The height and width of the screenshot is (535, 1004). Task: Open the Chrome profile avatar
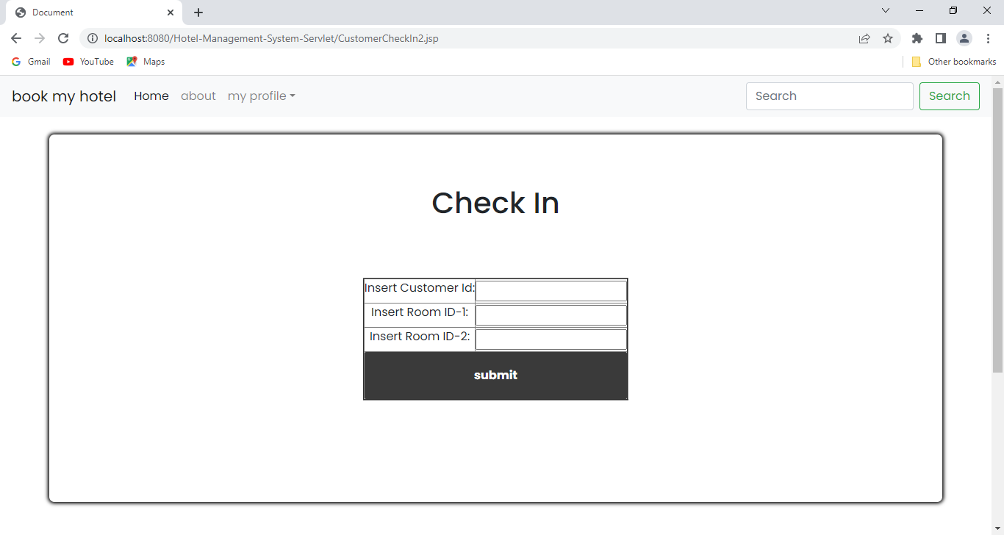[964, 38]
